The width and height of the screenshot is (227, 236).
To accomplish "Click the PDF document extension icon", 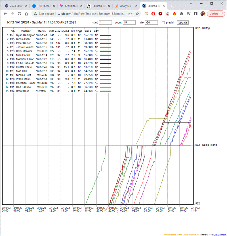I will (167, 14).
